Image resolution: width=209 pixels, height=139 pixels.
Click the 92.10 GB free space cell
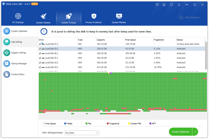point(130,62)
